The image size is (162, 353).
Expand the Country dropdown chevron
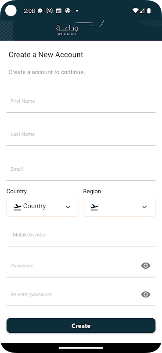pos(68,207)
